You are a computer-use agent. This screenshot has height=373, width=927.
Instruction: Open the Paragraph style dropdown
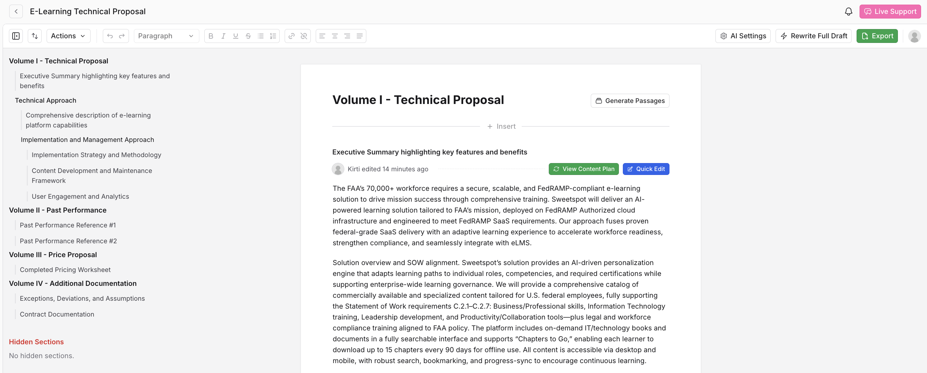[166, 36]
